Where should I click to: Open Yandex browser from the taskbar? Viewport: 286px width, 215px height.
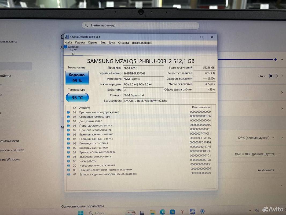[182, 212]
